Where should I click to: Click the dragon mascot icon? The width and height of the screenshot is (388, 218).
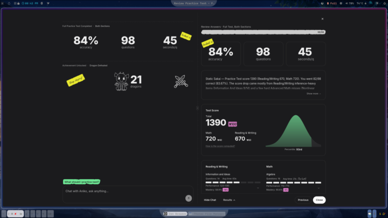tap(121, 81)
